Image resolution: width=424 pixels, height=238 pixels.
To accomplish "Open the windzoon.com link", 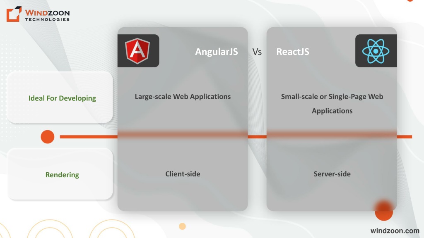I will pyautogui.click(x=395, y=231).
